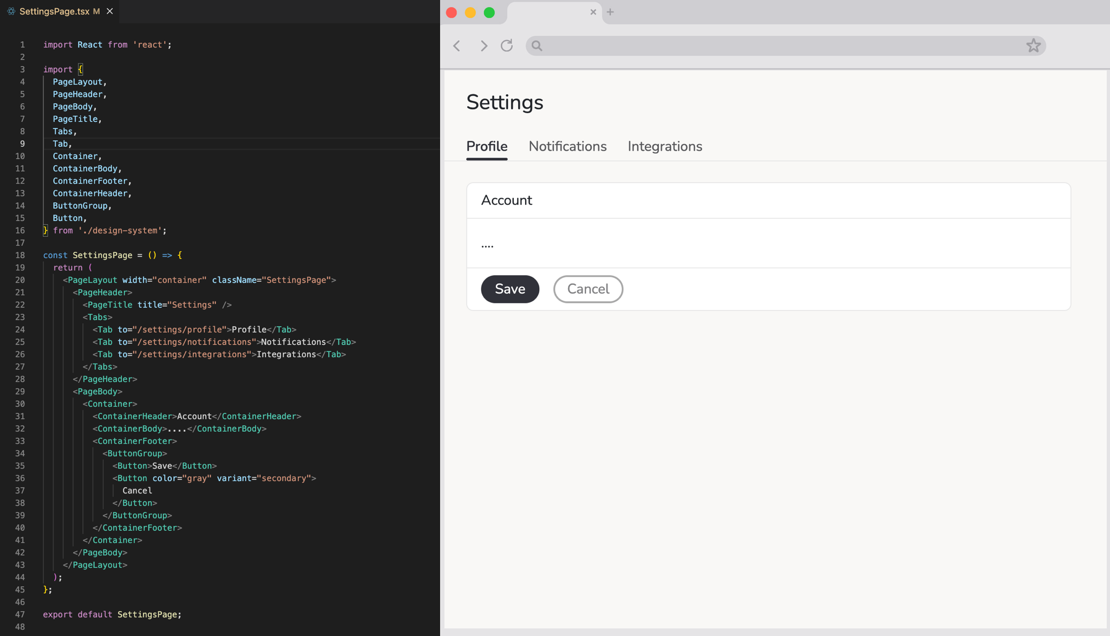This screenshot has height=636, width=1110.
Task: Click inside the browser address bar
Action: (x=780, y=46)
